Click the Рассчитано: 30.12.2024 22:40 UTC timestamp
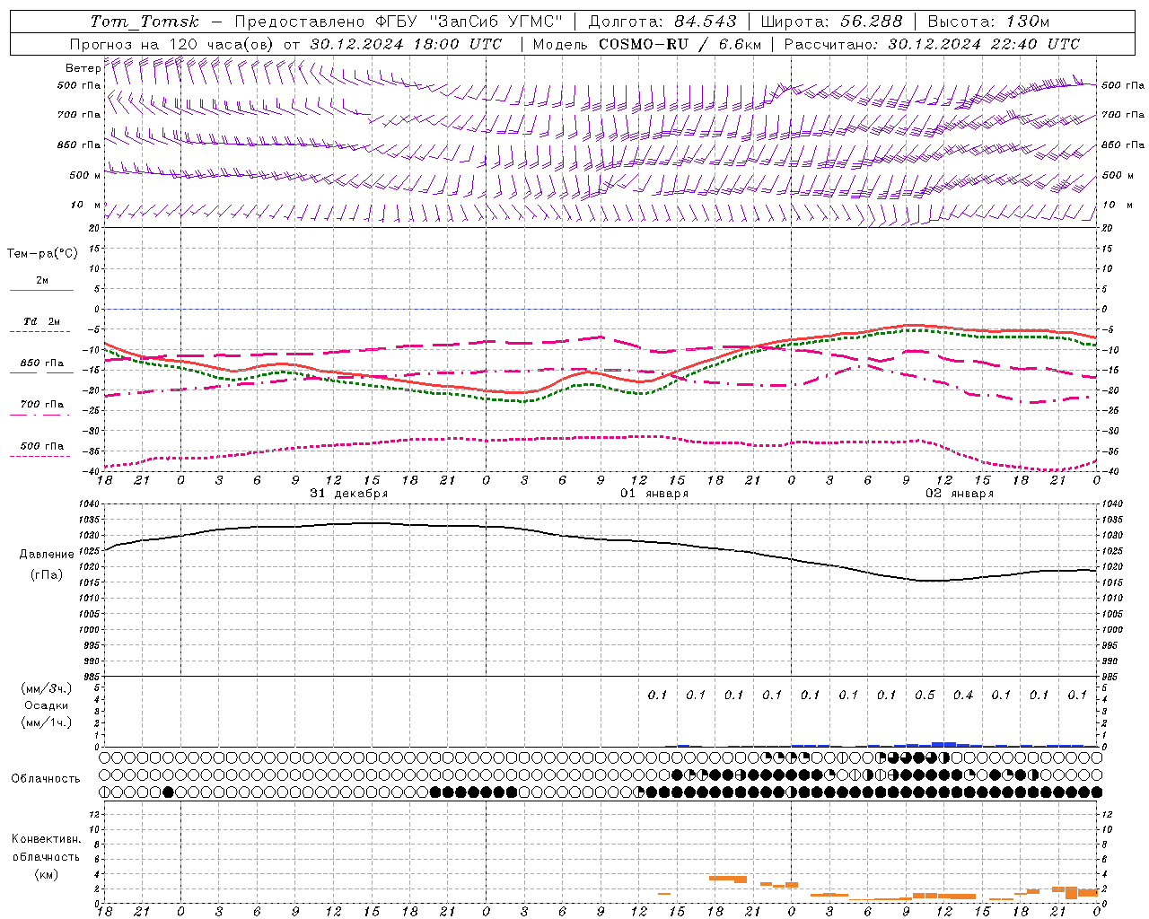Viewport: 1149px width, 919px height. click(932, 44)
